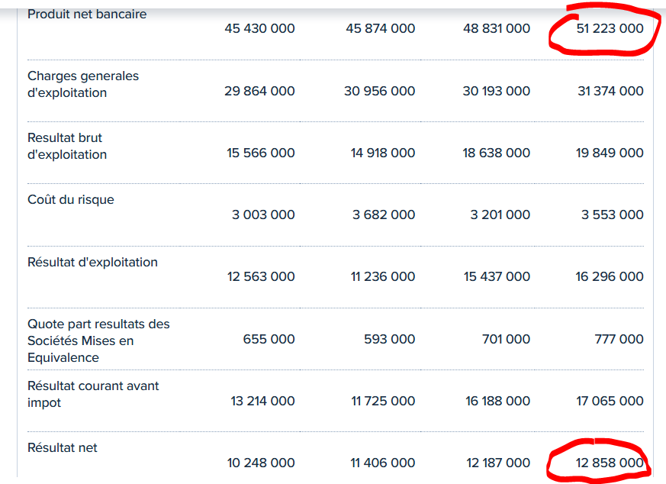Click the "Résultat net" row label
Screen dimensions: 666x484
pos(63,448)
